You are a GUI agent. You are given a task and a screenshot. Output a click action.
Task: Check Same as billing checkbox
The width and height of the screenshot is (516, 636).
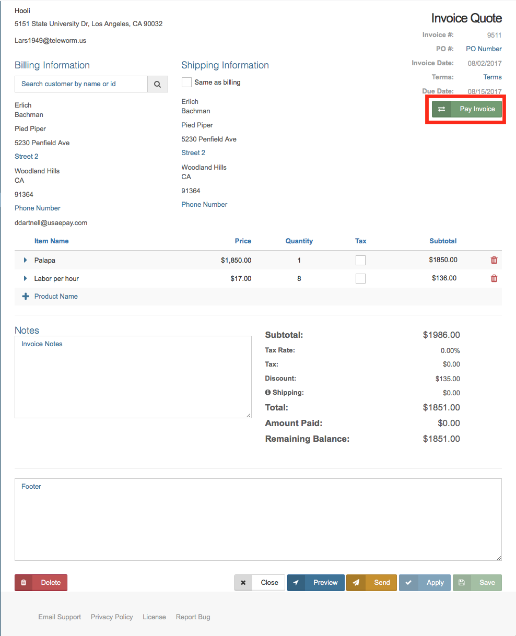[x=186, y=83]
